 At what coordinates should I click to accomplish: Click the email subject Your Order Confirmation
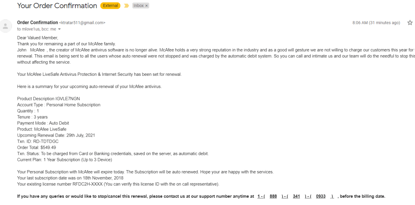[57, 6]
